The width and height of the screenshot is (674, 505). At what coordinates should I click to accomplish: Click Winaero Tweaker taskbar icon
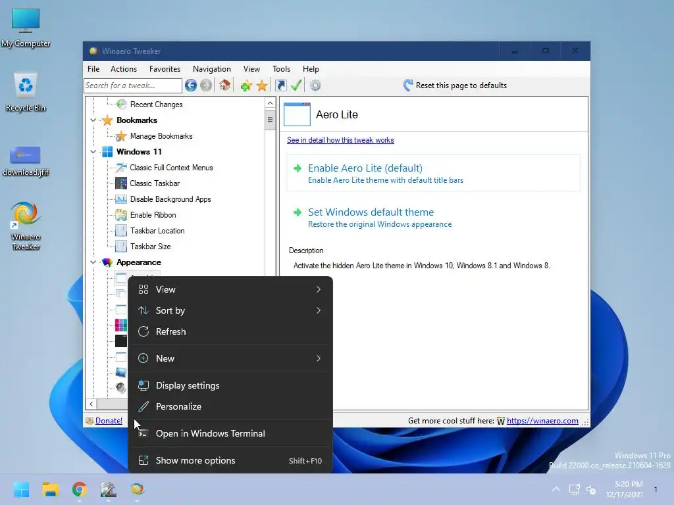pos(137,489)
